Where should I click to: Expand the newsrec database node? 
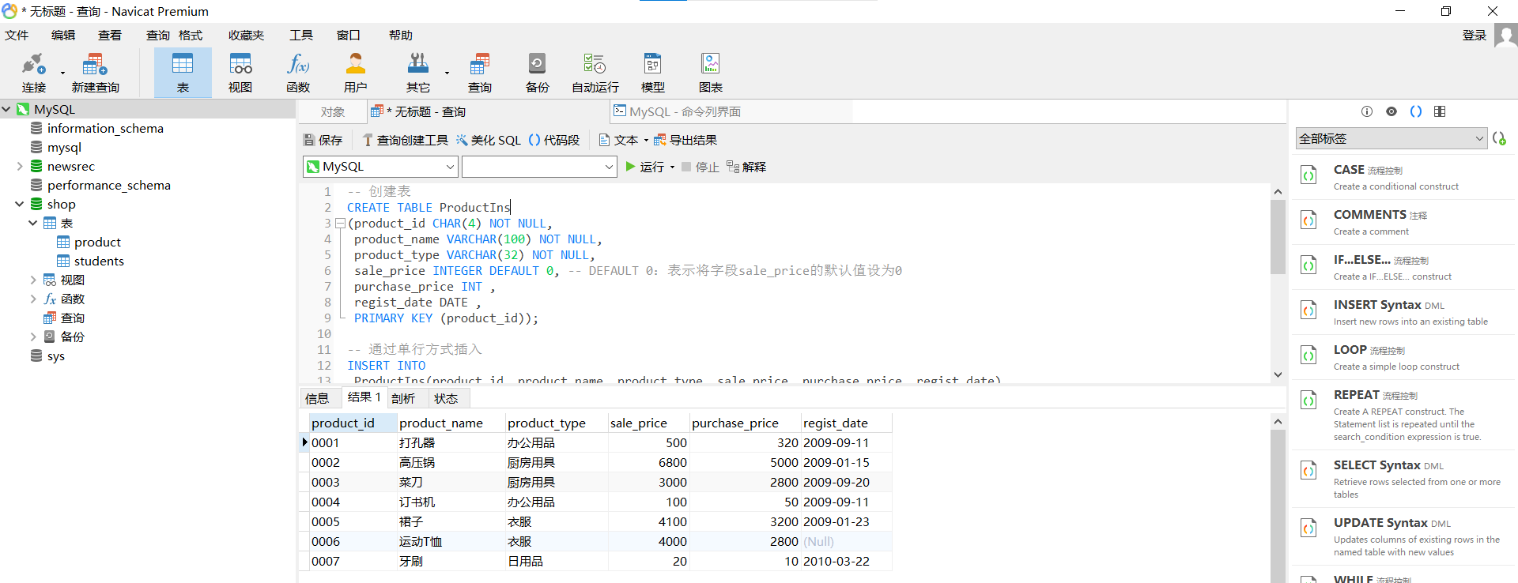[x=20, y=167]
